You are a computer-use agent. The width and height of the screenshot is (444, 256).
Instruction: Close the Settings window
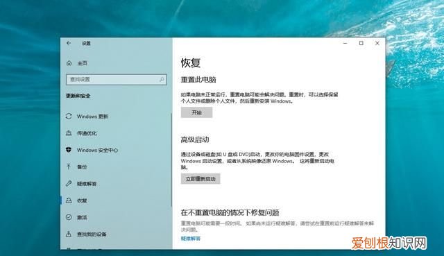tap(377, 43)
